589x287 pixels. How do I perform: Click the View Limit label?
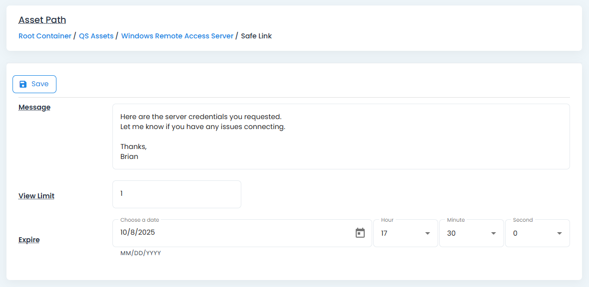pos(36,196)
